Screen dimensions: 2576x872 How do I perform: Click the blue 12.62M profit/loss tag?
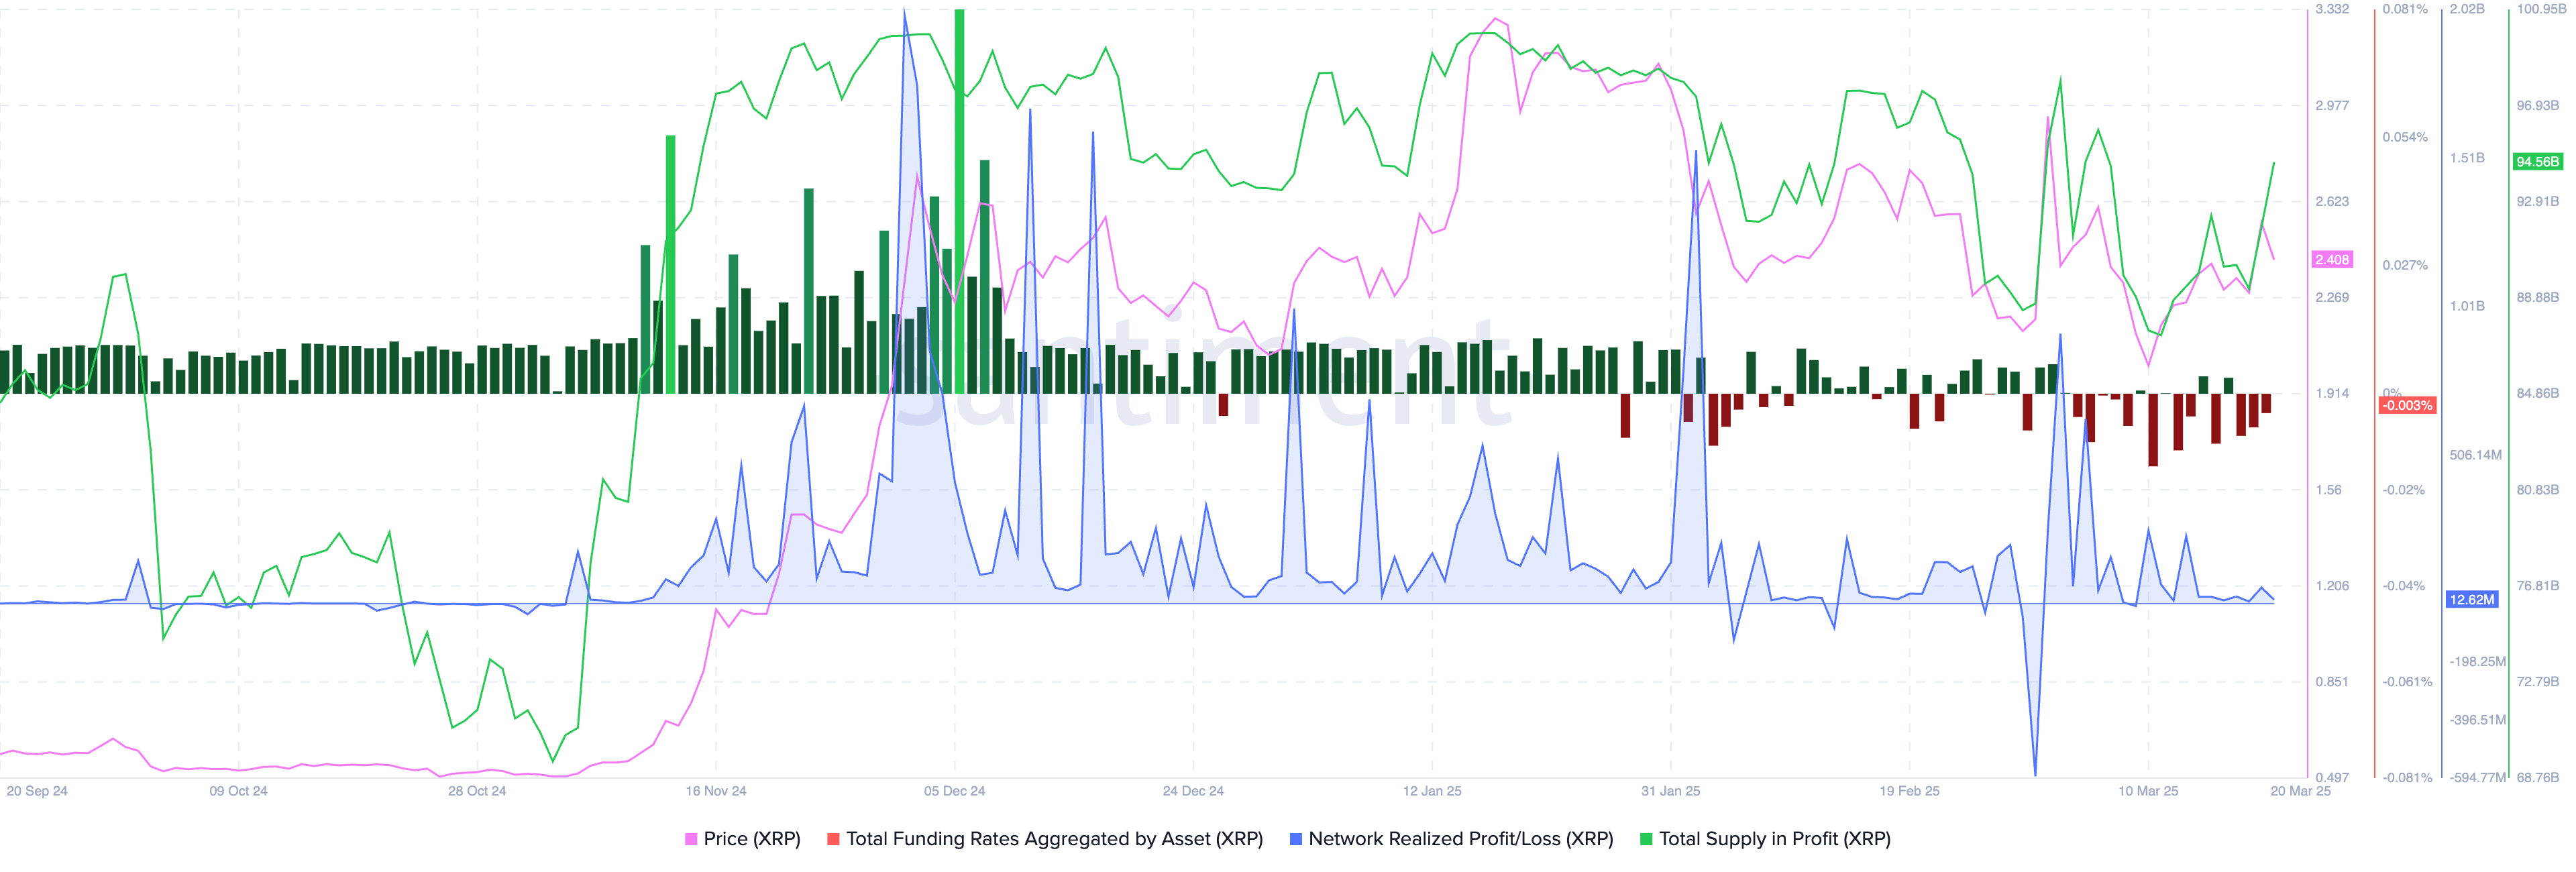pyautogui.click(x=2472, y=600)
